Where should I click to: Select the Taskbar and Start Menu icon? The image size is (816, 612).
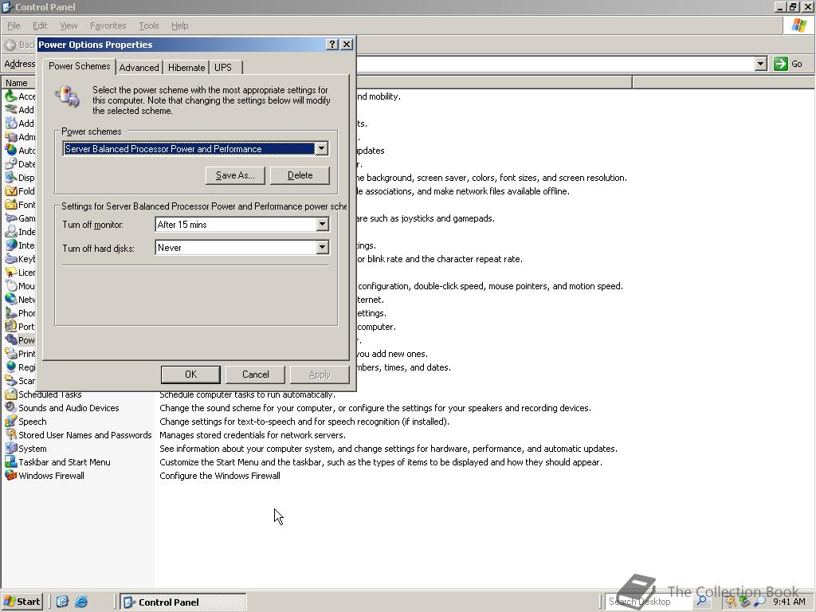pos(11,461)
